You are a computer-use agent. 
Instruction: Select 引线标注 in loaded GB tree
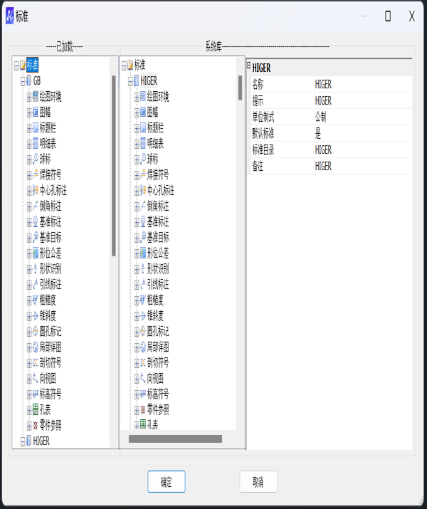coord(51,284)
